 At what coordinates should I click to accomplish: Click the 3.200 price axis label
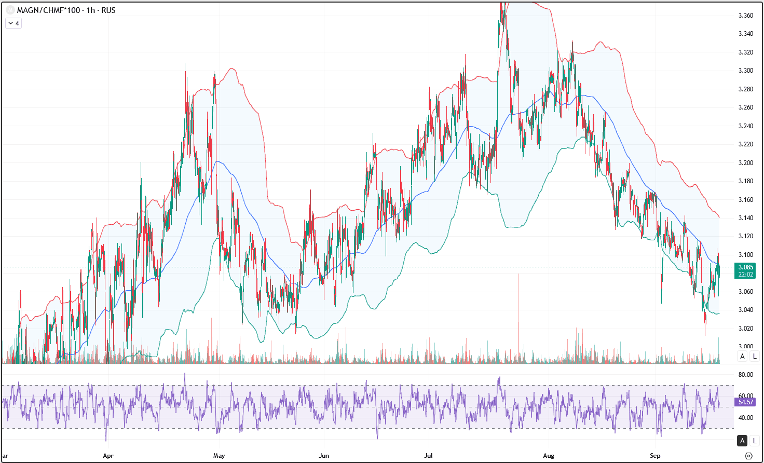[x=746, y=163]
